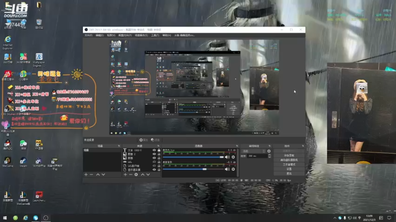Move scene up in Scenes panel
This screenshot has height=222, width=396.
pos(98,175)
